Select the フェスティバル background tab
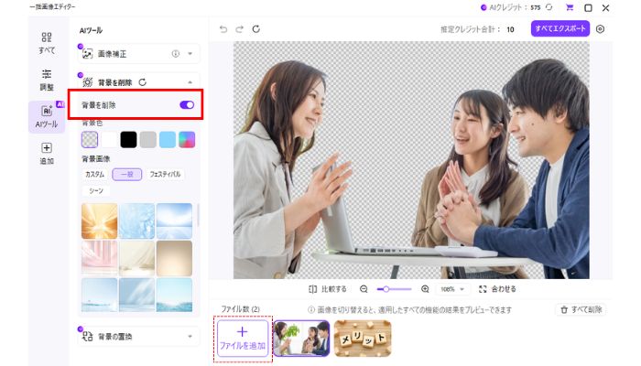The image size is (641, 366). click(165, 174)
